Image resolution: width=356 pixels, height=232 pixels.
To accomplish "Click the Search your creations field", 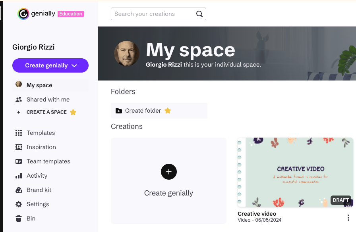I will pos(153,14).
